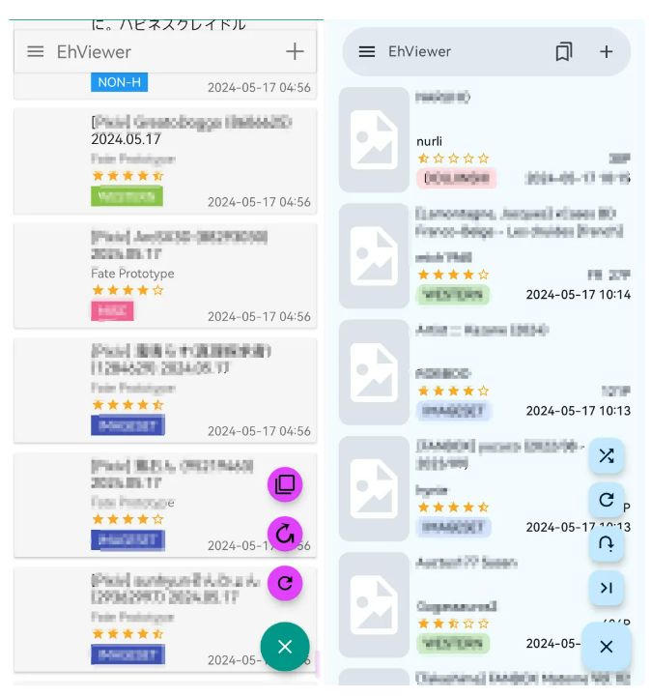This screenshot has width=651, height=697.
Task: Open thumbnail of gallery rated two and half stars
Action: (374, 605)
